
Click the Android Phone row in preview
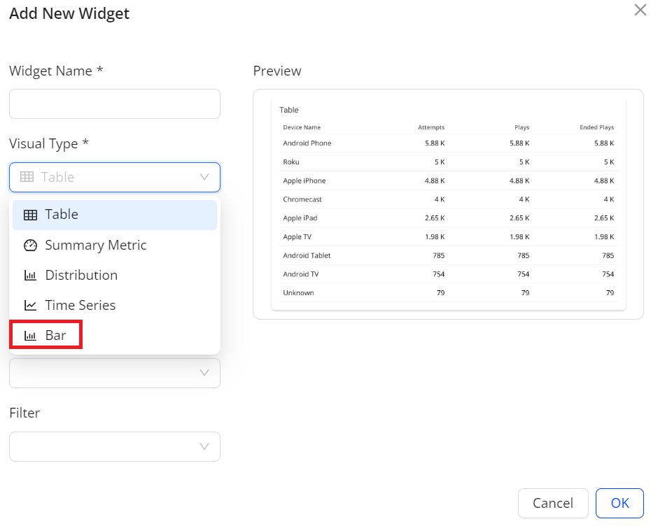pos(448,143)
